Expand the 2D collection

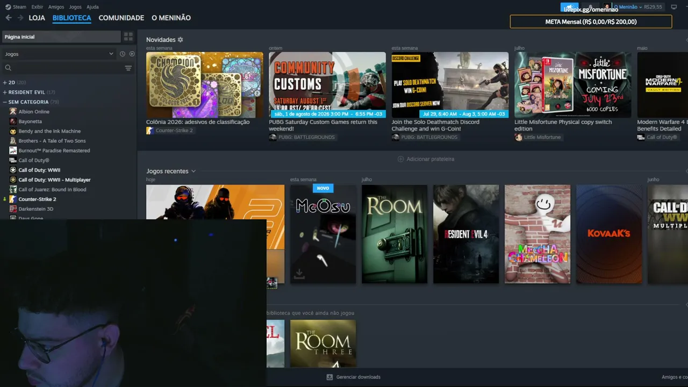click(x=5, y=82)
